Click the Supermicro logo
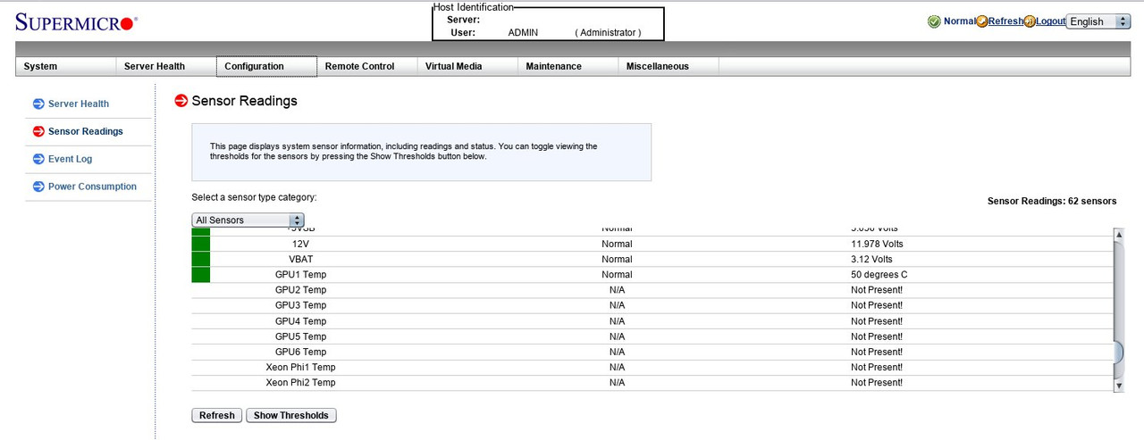Screen dimensions: 1144x440 pos(76,22)
